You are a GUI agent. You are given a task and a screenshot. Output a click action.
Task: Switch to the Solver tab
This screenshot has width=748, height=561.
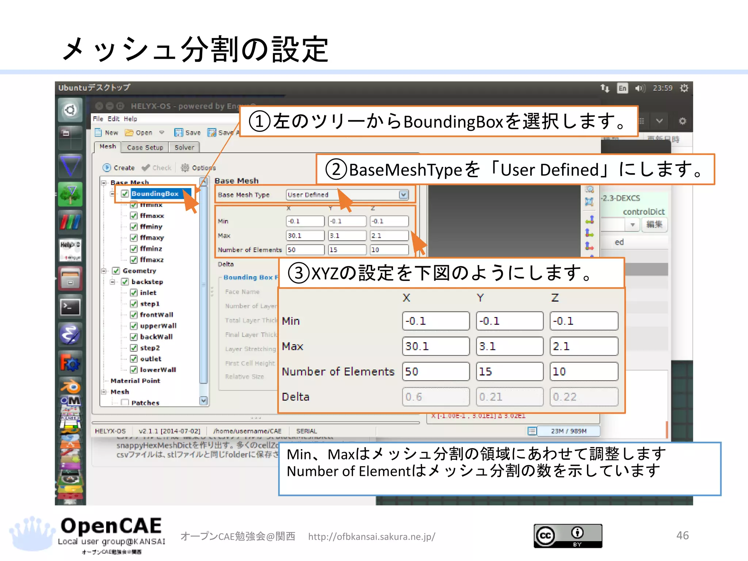click(x=184, y=147)
